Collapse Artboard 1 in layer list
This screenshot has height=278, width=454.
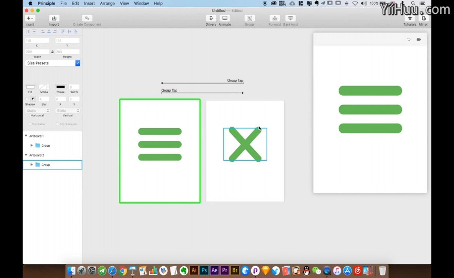(26, 136)
